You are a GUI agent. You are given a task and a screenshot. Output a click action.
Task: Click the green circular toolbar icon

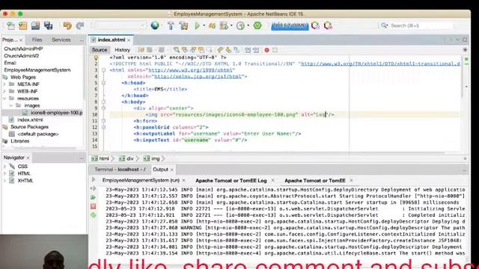257,25
